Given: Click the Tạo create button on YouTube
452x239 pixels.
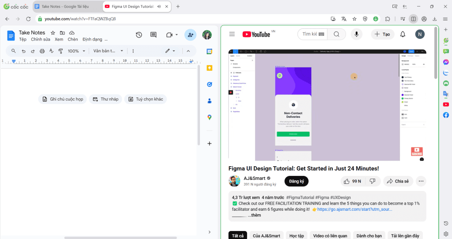Looking at the screenshot, I should pyautogui.click(x=382, y=34).
